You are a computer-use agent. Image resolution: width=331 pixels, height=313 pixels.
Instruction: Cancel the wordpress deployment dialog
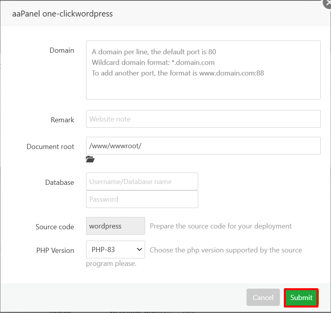point(263,297)
